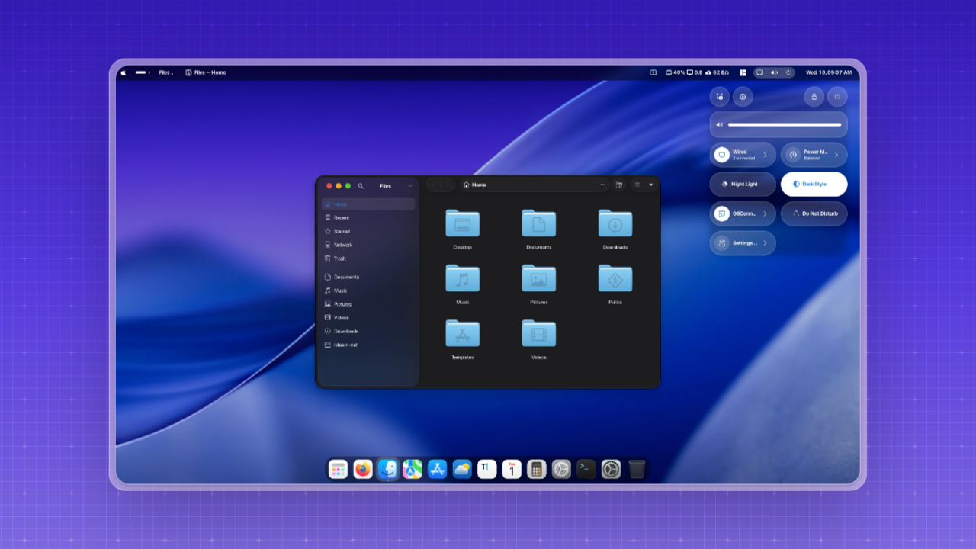Expand the Power Mode submenu arrow
The image size is (976, 549).
click(x=836, y=155)
